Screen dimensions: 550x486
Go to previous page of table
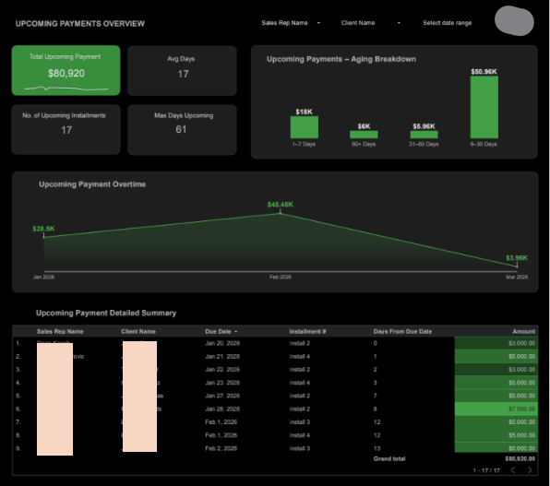513,470
